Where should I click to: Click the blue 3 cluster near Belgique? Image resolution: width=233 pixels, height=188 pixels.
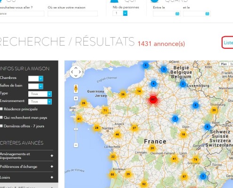164,69
